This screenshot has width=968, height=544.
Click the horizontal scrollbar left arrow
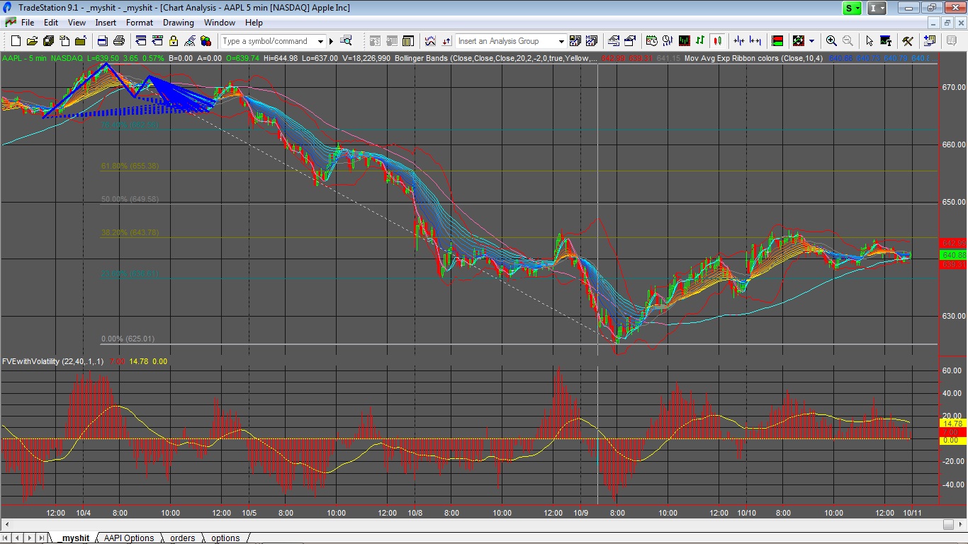7,525
